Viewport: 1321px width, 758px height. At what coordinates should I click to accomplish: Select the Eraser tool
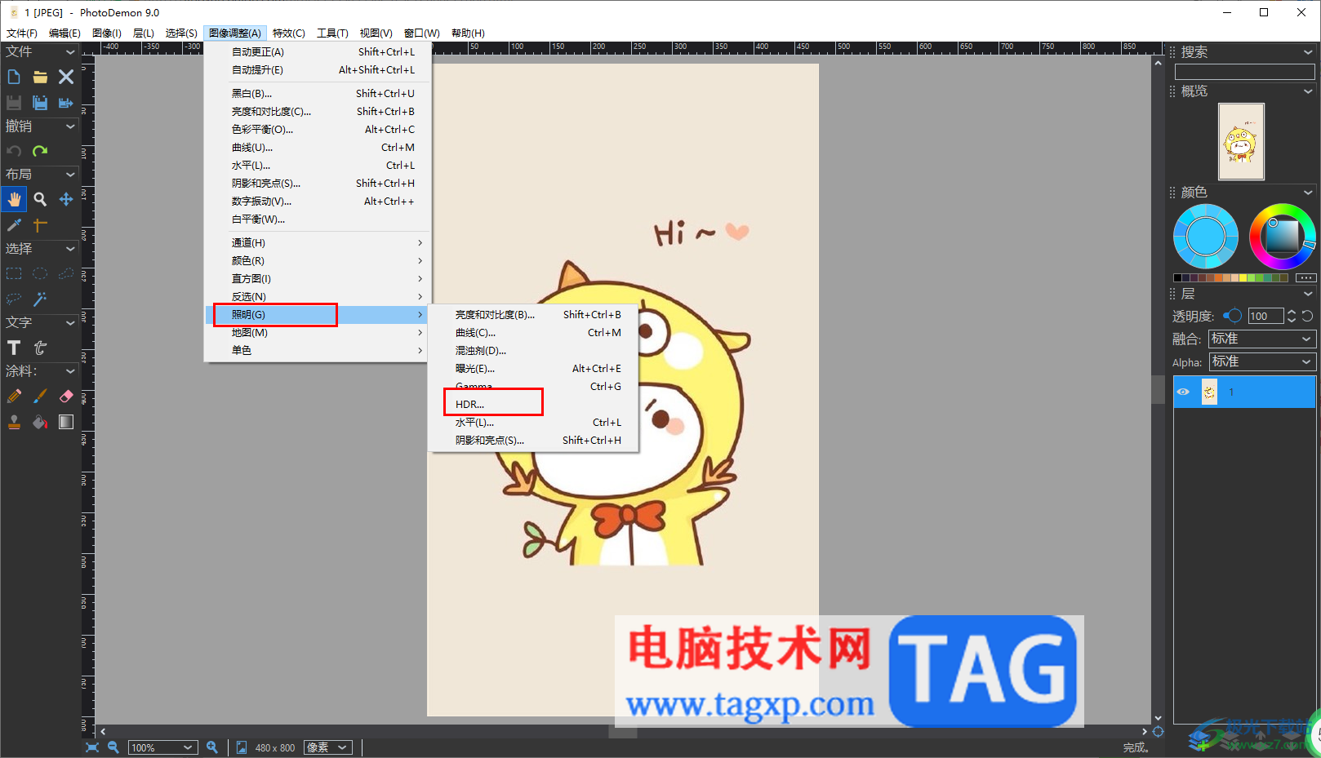tap(66, 397)
